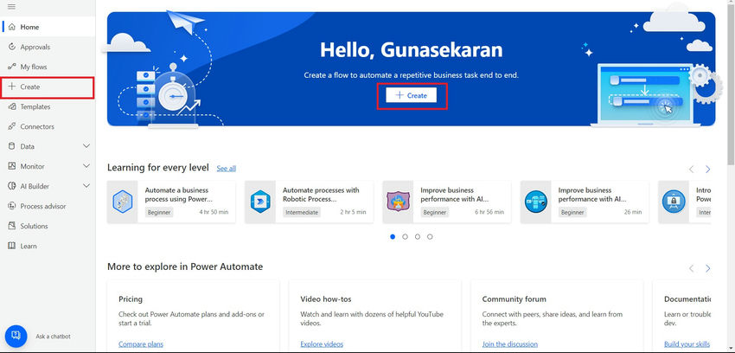Screen dimensions: 735x353
Task: Go to previous learning cards arrow
Action: 692,170
